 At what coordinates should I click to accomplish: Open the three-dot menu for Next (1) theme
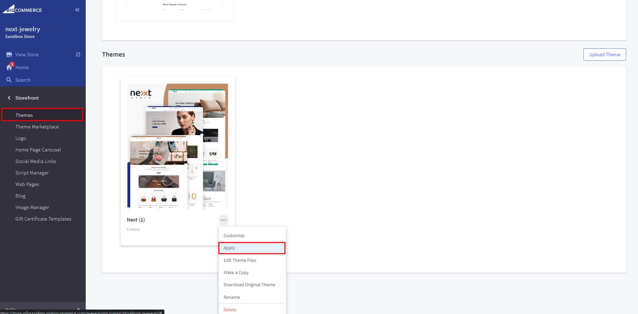pos(224,220)
